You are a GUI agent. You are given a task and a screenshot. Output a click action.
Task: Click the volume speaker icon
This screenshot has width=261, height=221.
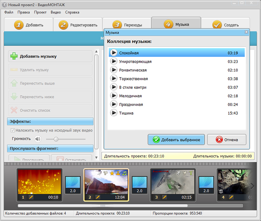coord(38,139)
